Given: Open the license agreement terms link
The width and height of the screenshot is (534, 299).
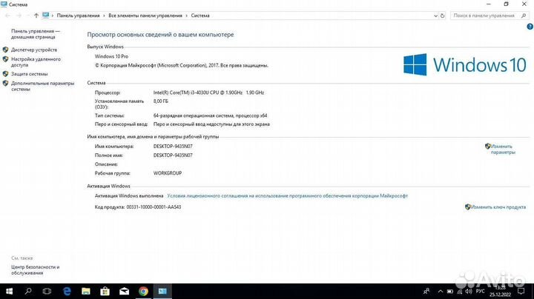Looking at the screenshot, I should click(x=288, y=196).
